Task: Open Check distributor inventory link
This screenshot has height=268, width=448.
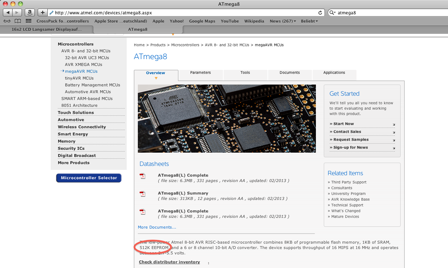Action: pos(169,262)
